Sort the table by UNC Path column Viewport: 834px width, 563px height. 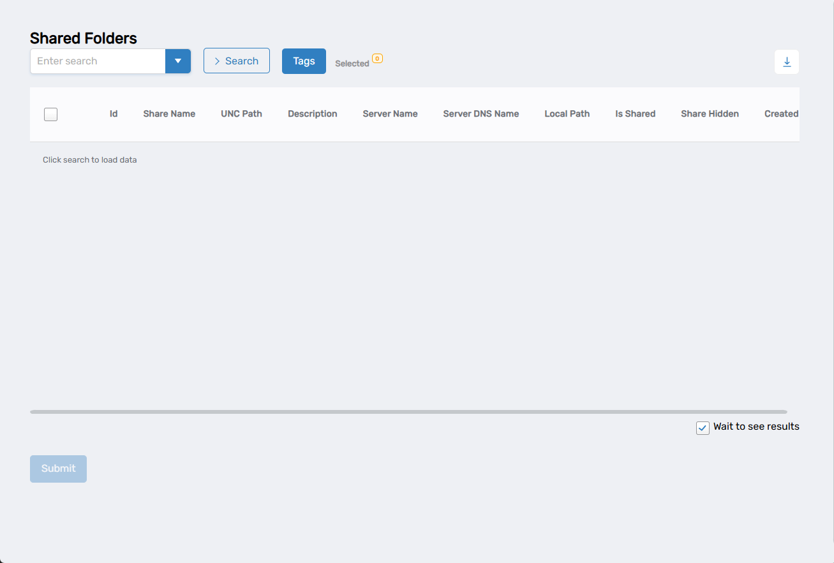point(241,113)
